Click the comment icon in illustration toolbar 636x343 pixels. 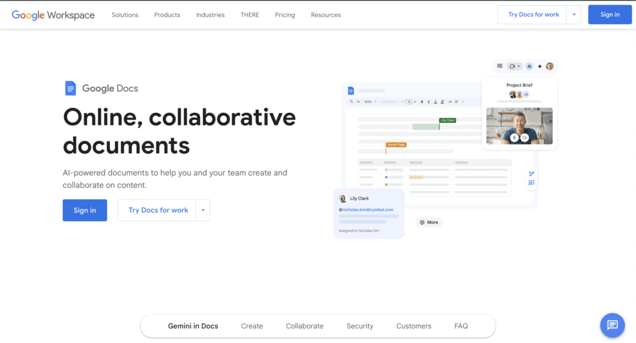[x=500, y=66]
